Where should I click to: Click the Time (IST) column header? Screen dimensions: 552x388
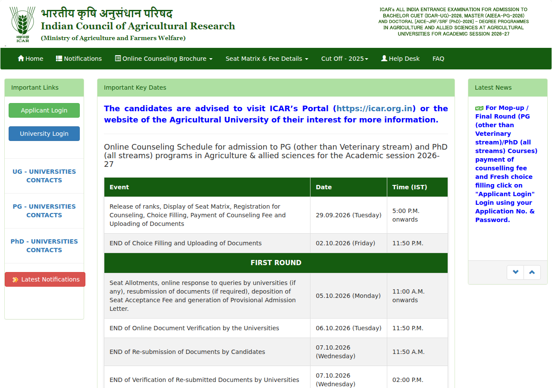[417, 187]
